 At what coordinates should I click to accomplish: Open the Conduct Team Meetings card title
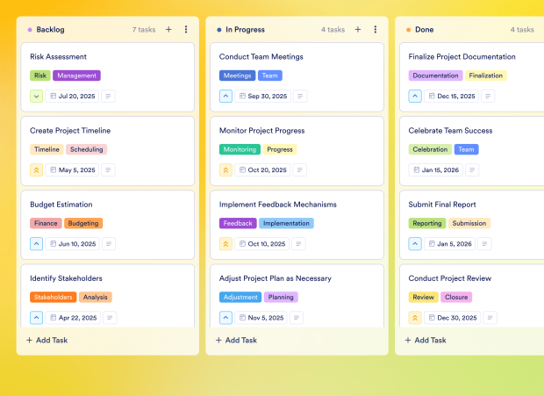[x=261, y=56]
